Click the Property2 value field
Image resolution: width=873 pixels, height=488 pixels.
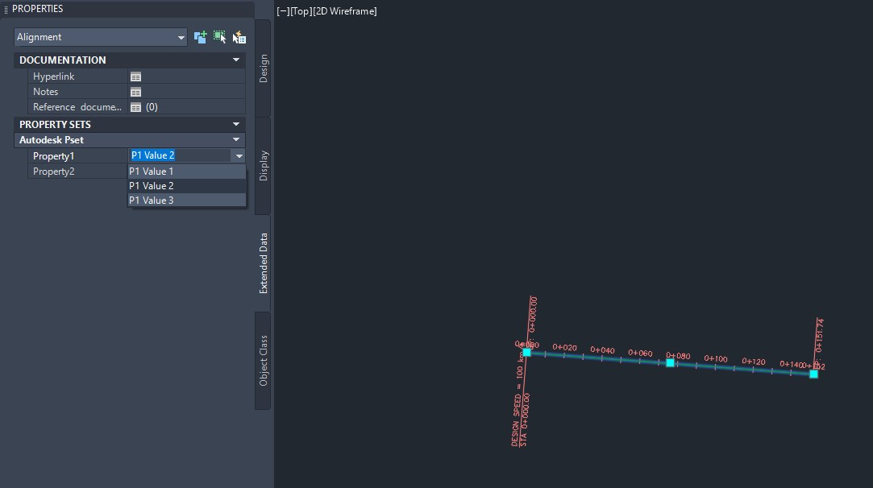click(187, 171)
